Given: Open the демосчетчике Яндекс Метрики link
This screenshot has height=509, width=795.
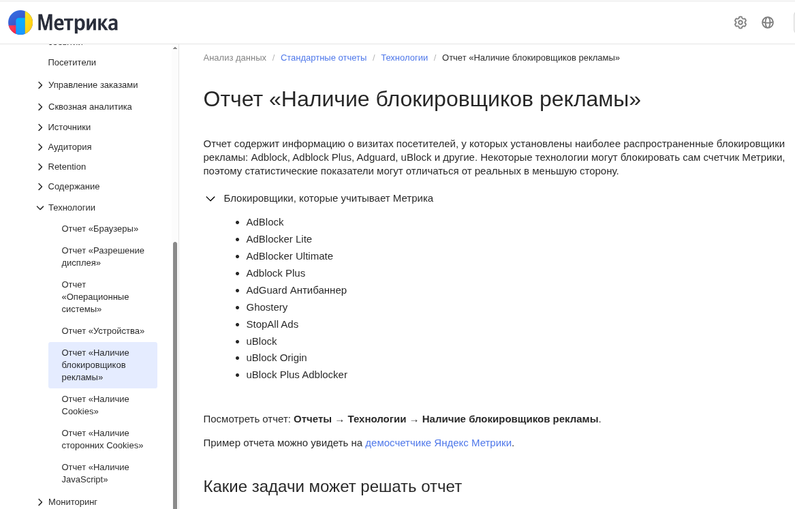Looking at the screenshot, I should (438, 443).
